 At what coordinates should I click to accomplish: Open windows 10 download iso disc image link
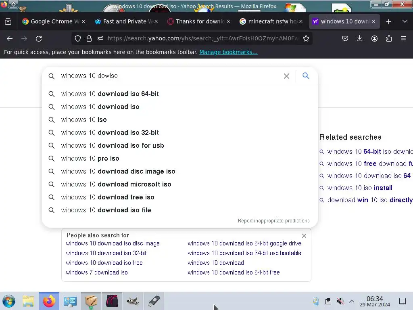point(113,243)
